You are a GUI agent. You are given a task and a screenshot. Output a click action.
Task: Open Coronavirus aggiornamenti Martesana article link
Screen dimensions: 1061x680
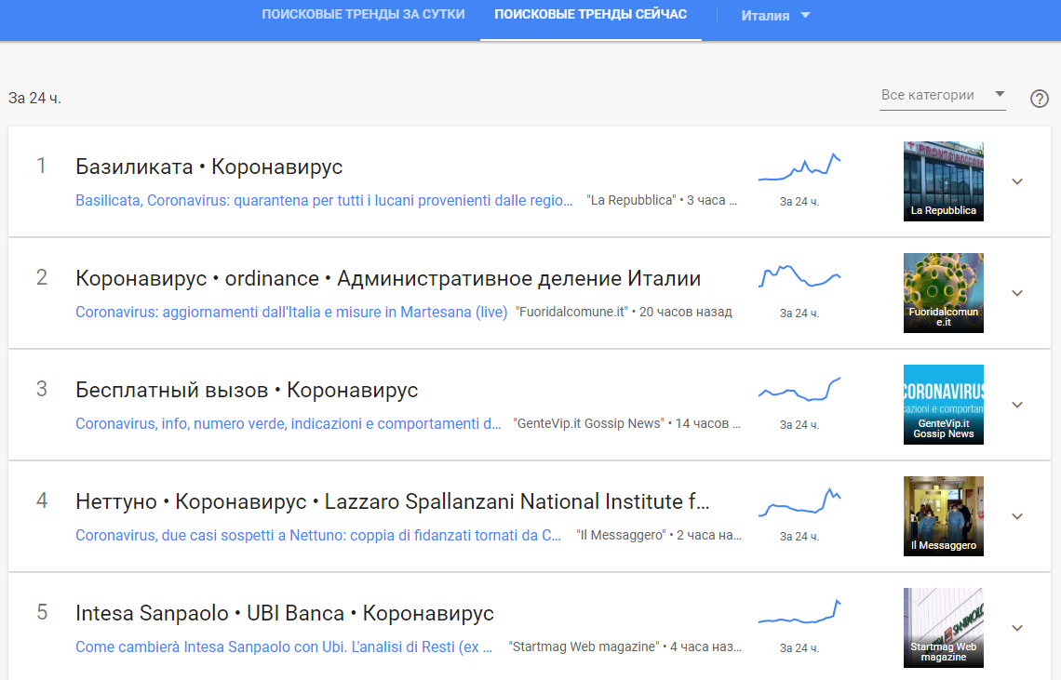[291, 312]
